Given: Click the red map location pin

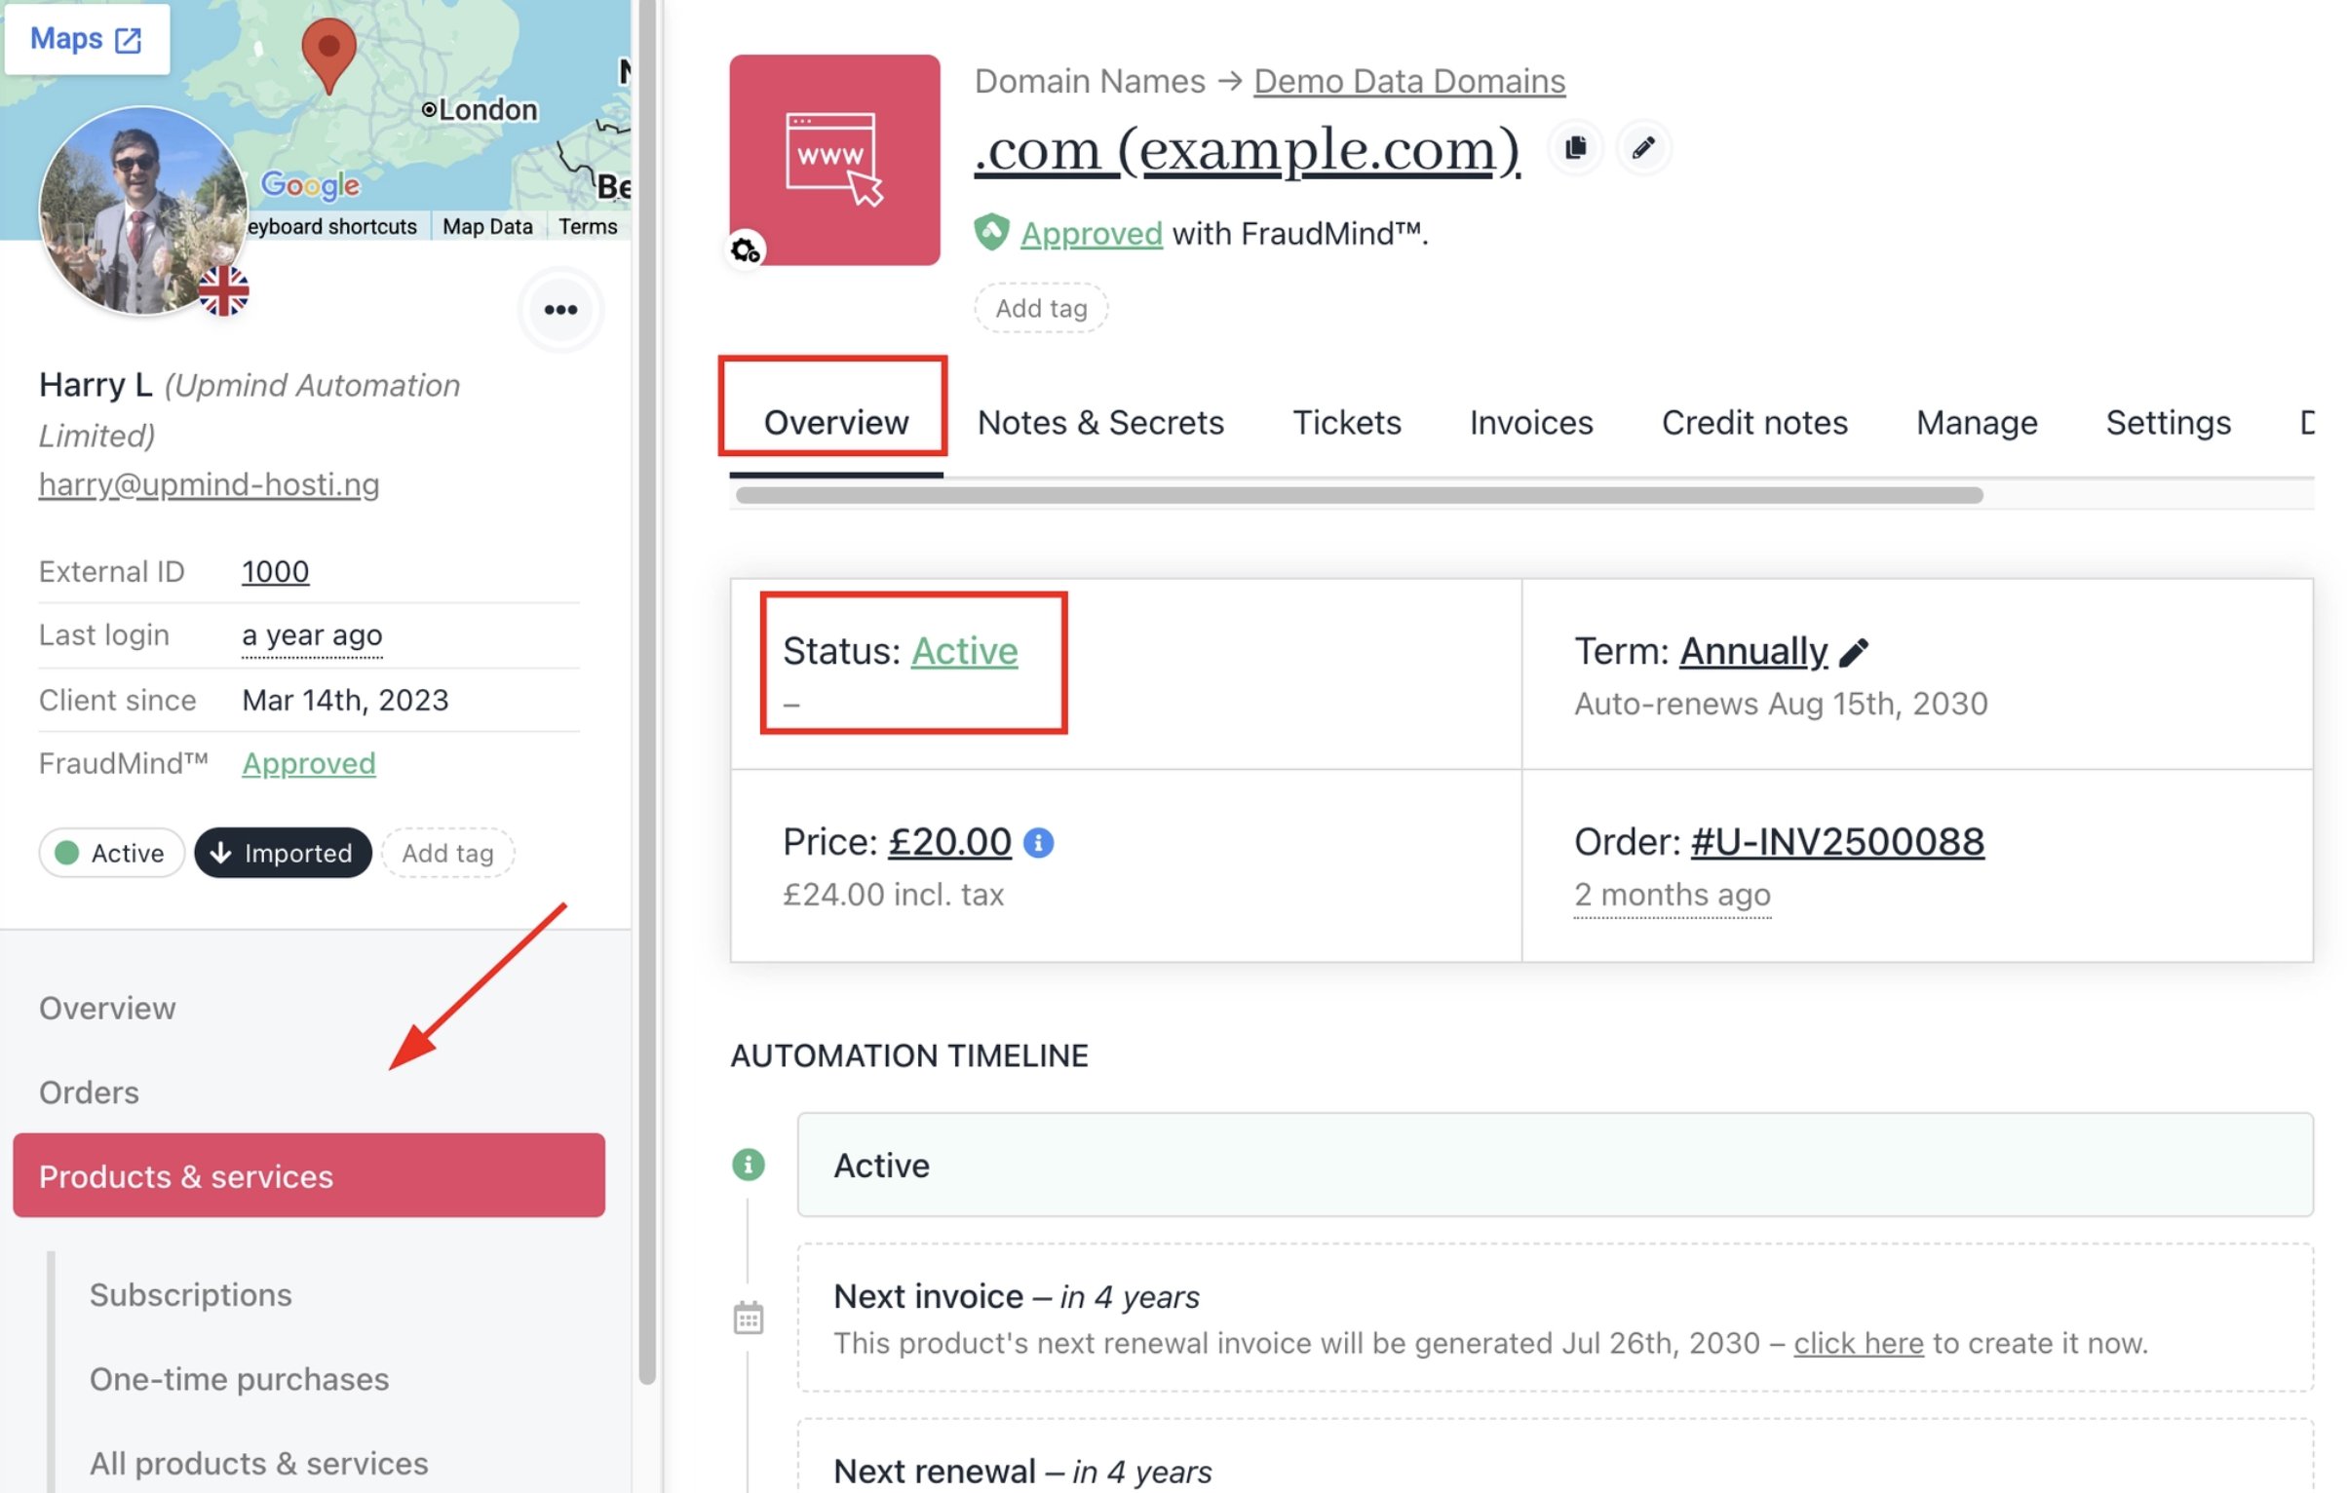Looking at the screenshot, I should pos(328,56).
